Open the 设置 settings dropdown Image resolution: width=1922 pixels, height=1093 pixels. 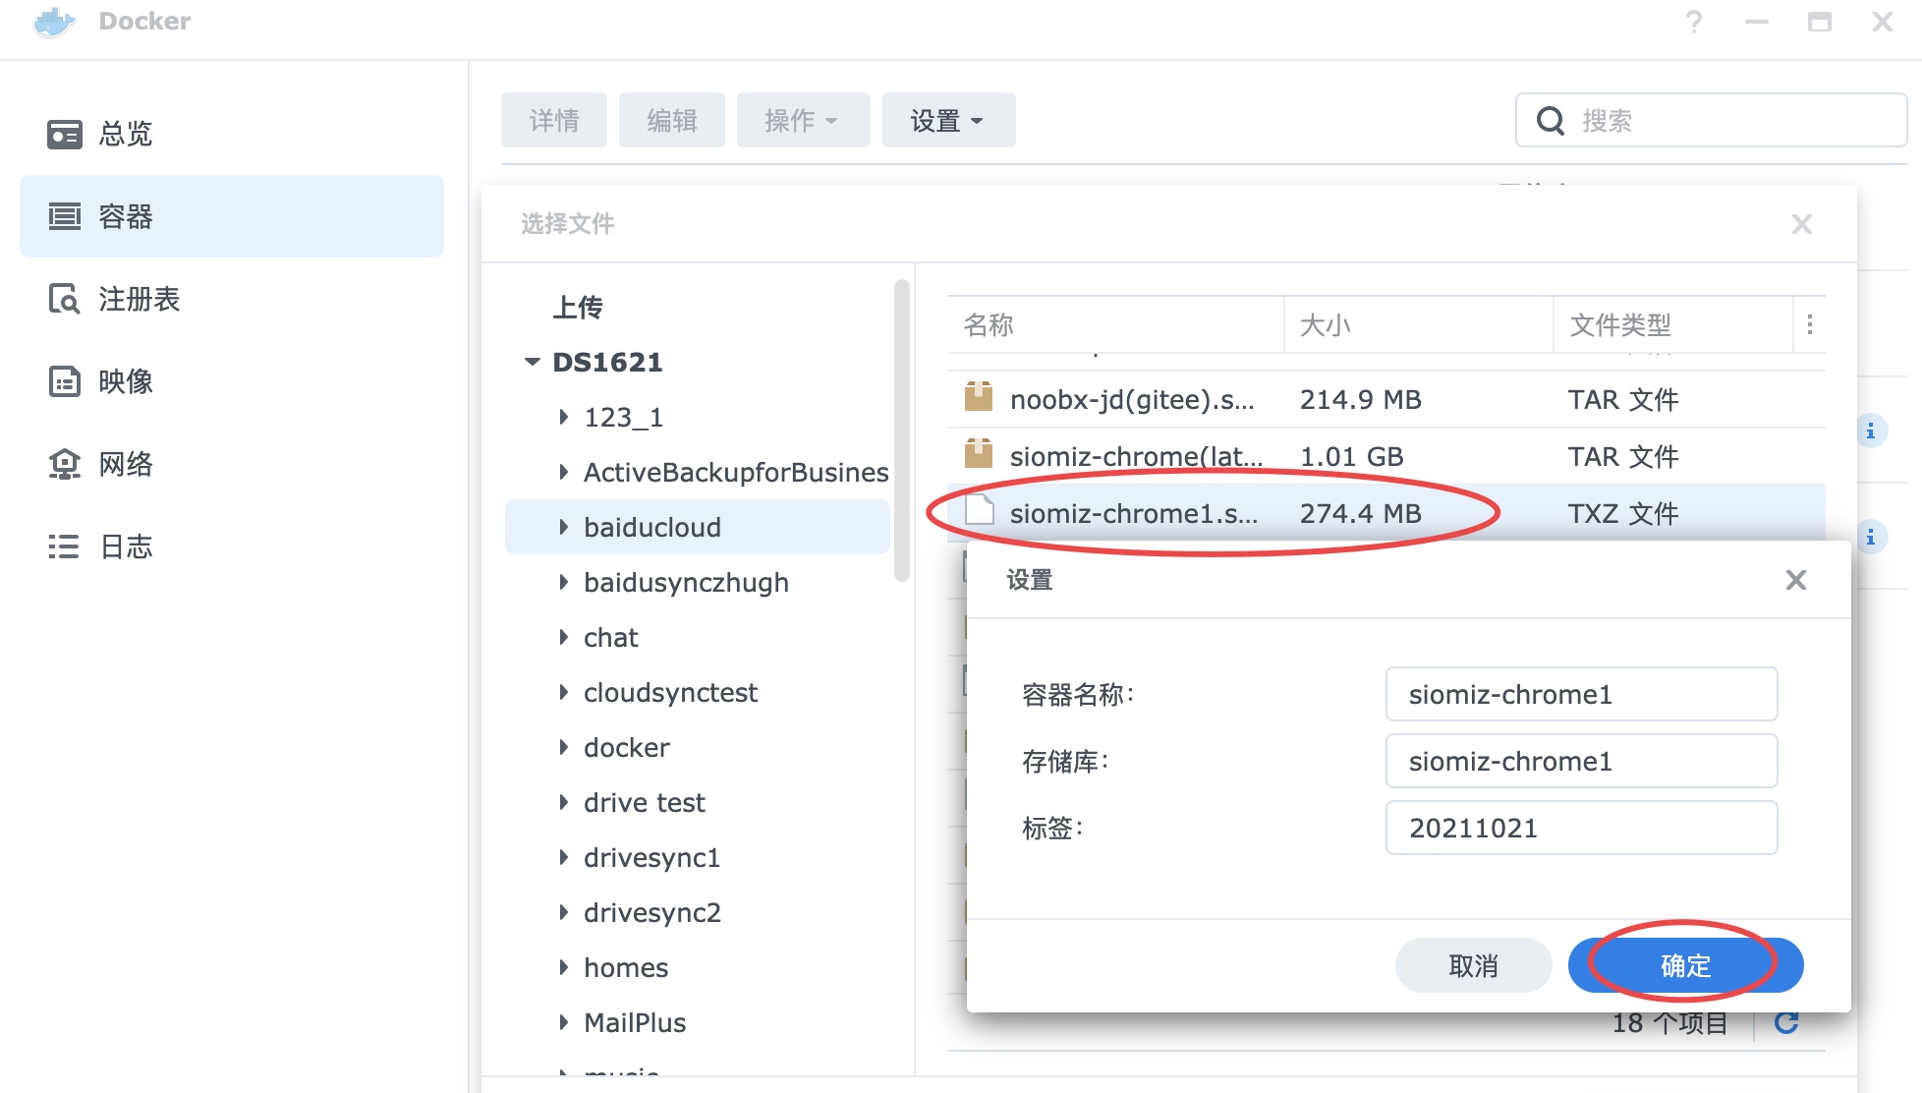tap(949, 120)
